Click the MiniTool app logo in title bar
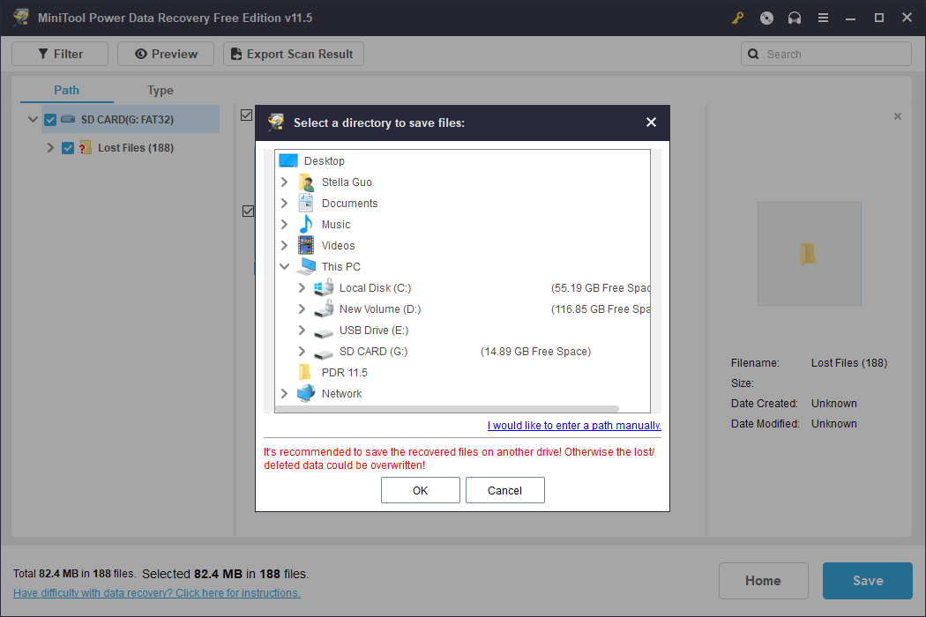Image resolution: width=926 pixels, height=617 pixels. (22, 18)
